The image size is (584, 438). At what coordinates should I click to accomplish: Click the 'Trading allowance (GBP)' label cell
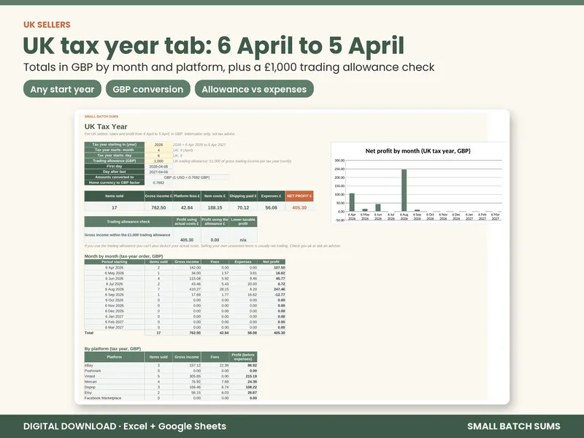tap(115, 161)
